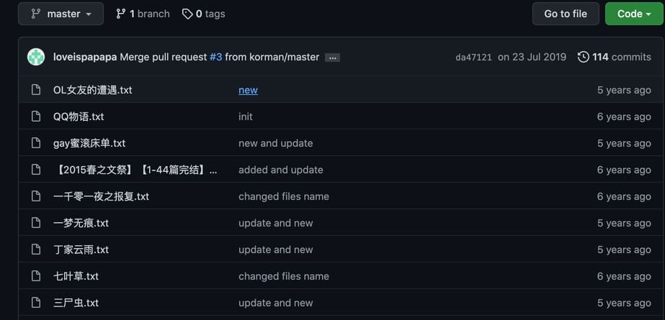Click the file icon beside 丁家云雨.txt
The height and width of the screenshot is (320, 665).
pyautogui.click(x=36, y=250)
